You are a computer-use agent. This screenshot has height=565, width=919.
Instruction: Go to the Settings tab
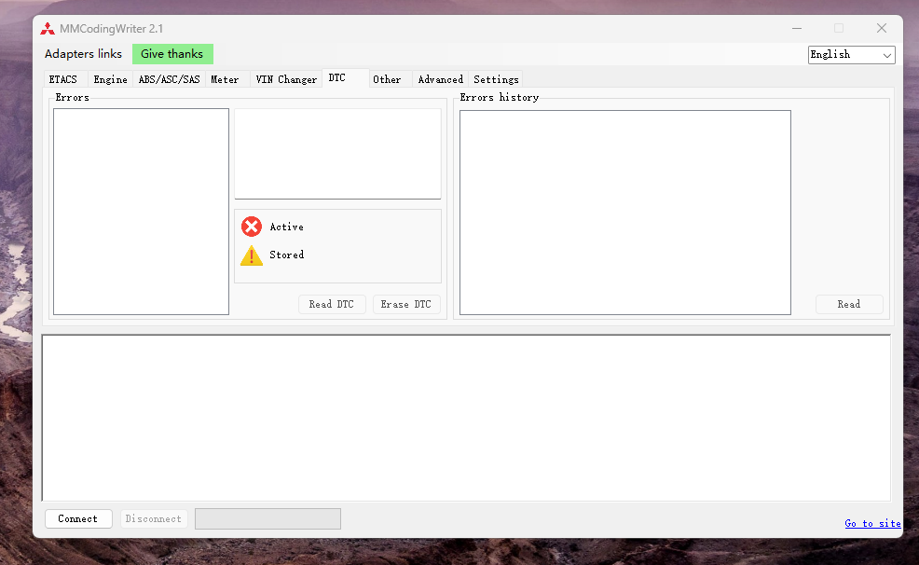point(496,79)
